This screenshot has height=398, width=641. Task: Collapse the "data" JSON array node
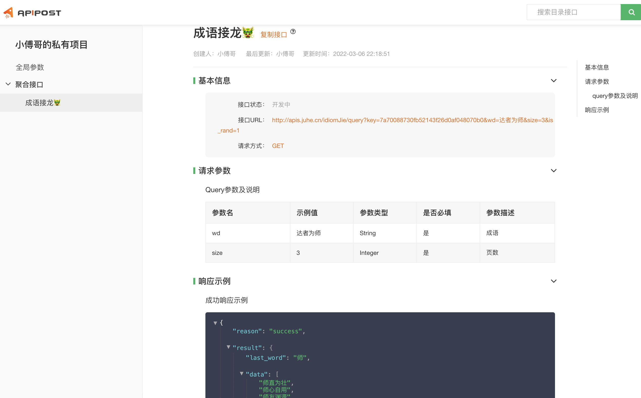tap(242, 373)
